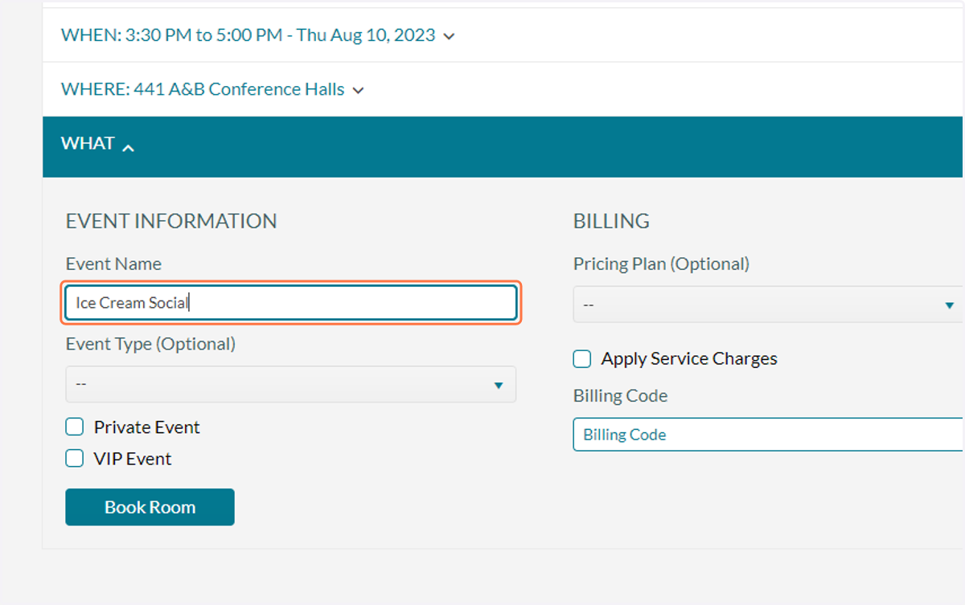The height and width of the screenshot is (605, 965).
Task: Check the Private Event checkbox
Action: click(75, 427)
